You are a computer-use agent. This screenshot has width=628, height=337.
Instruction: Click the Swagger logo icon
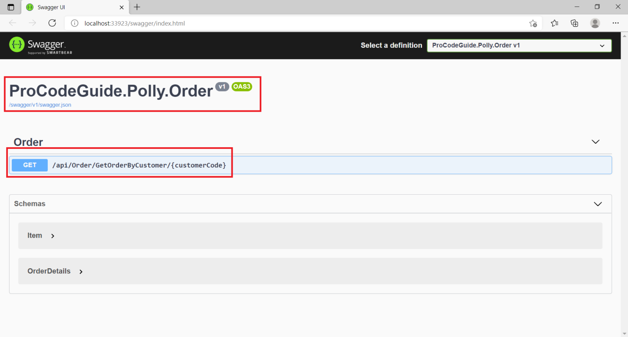(x=16, y=45)
